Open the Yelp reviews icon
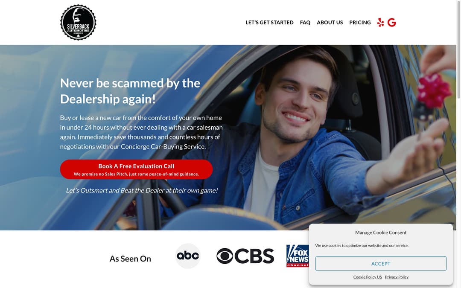The width and height of the screenshot is (461, 288). click(x=380, y=22)
